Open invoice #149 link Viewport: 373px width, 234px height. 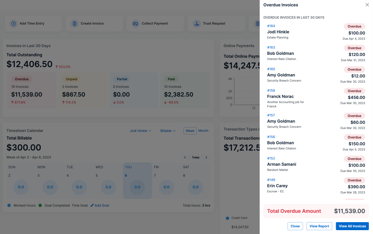[271, 180]
